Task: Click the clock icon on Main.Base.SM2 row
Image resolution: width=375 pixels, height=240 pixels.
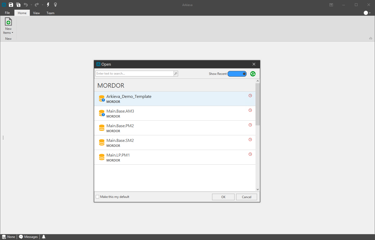Action: (250, 139)
